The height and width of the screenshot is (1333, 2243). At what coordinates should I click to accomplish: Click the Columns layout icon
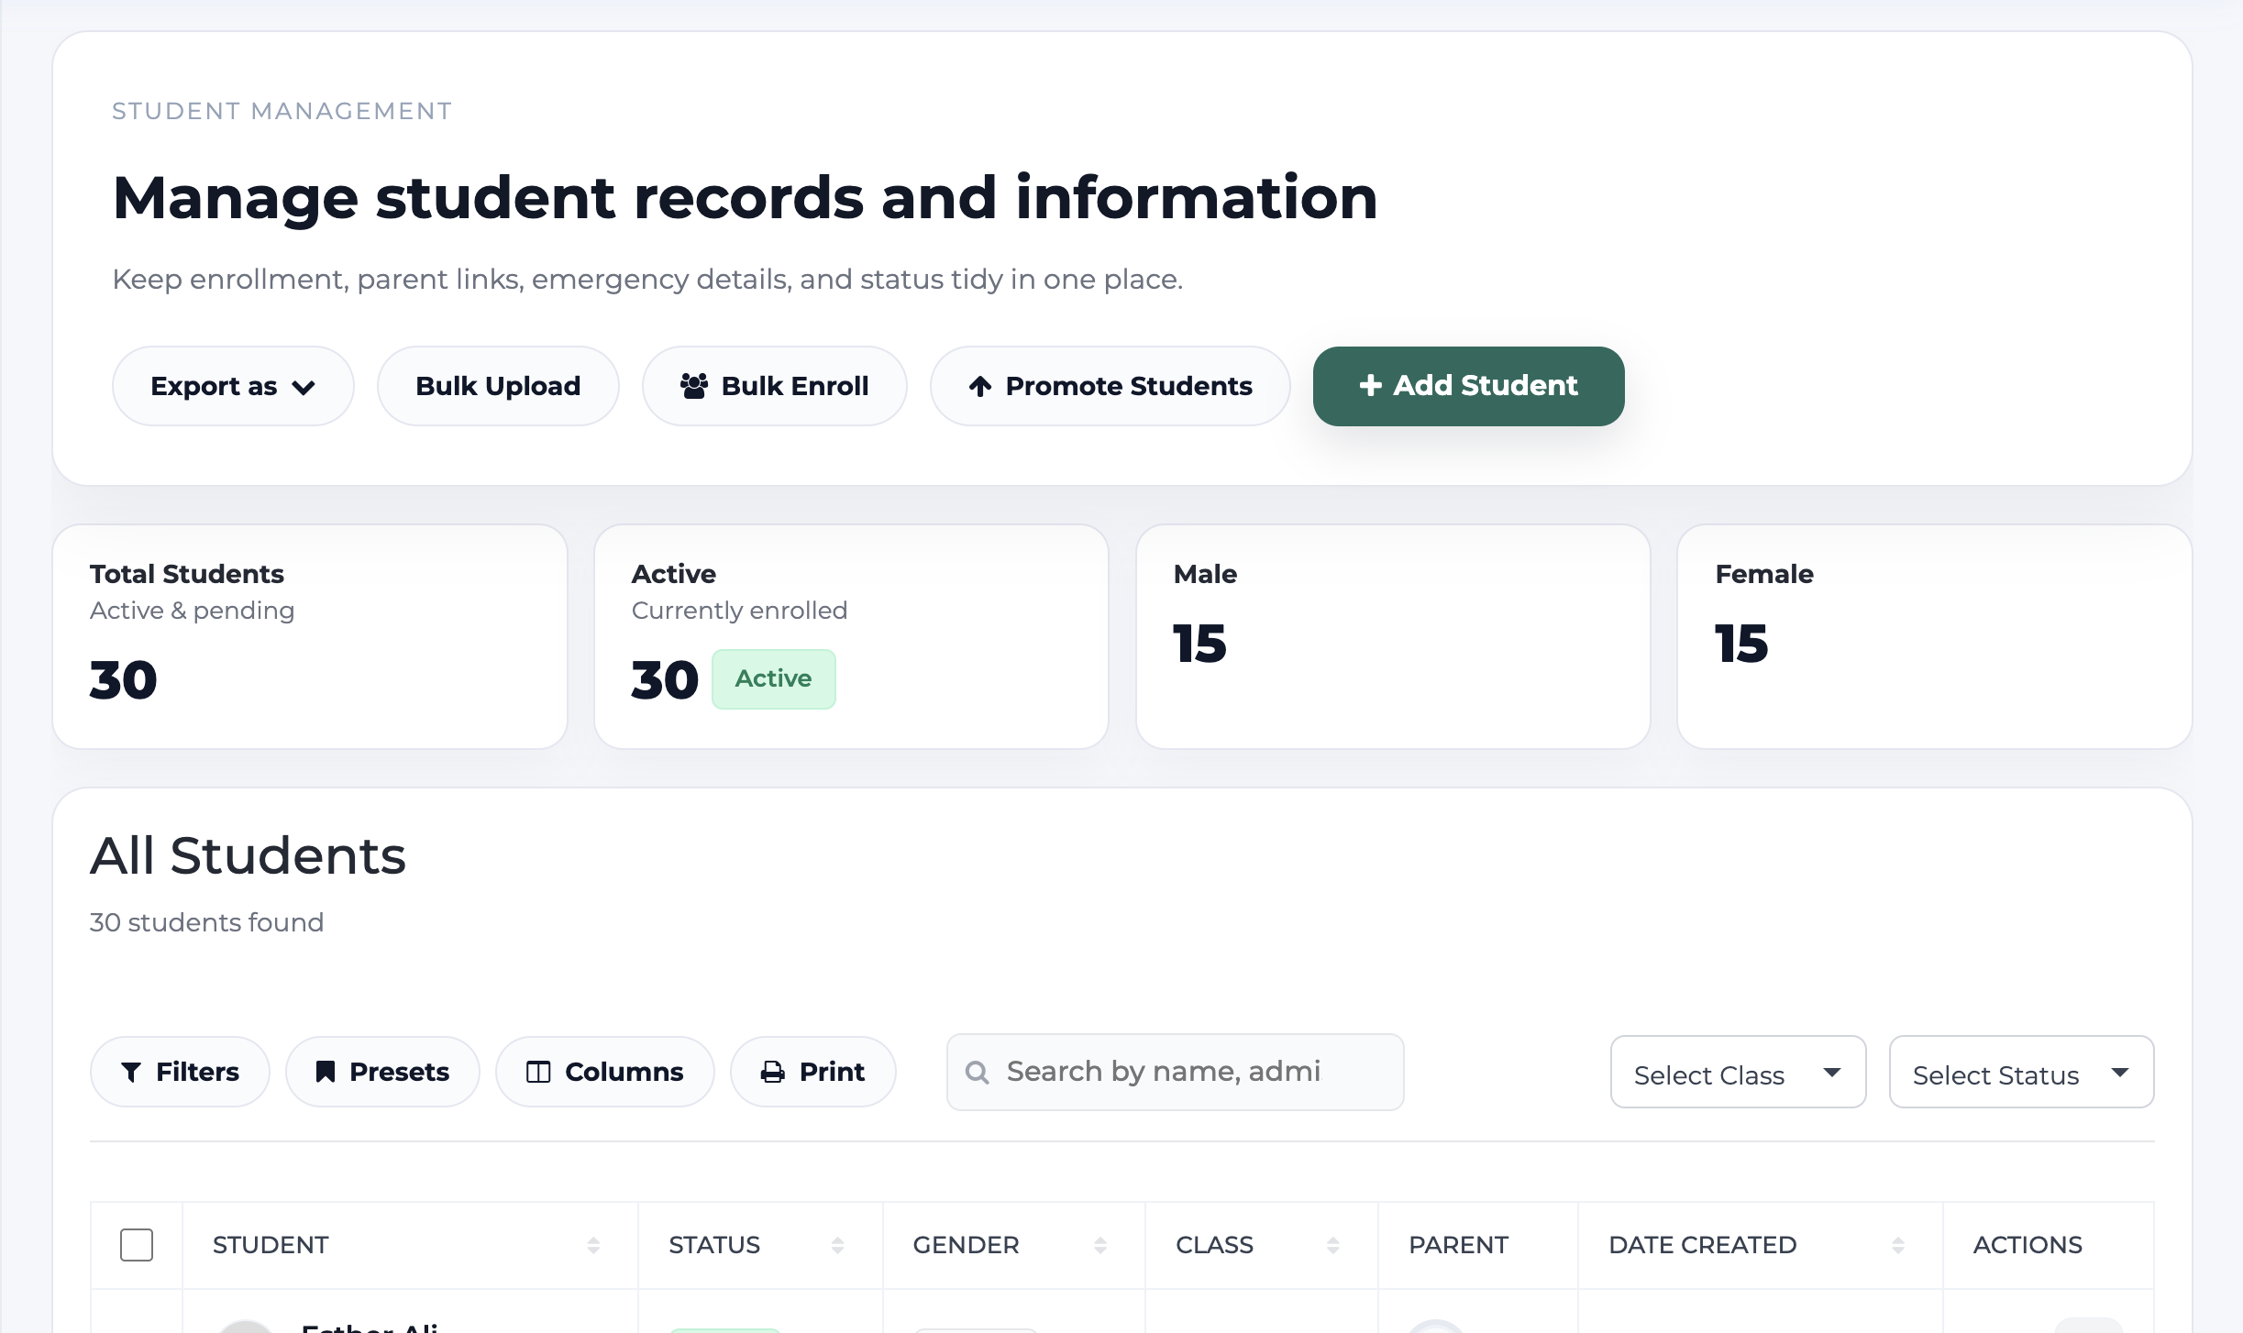[x=540, y=1071]
